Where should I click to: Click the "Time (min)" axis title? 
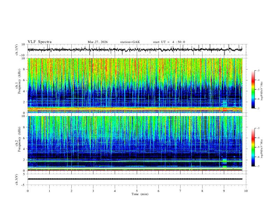[x=140, y=194]
